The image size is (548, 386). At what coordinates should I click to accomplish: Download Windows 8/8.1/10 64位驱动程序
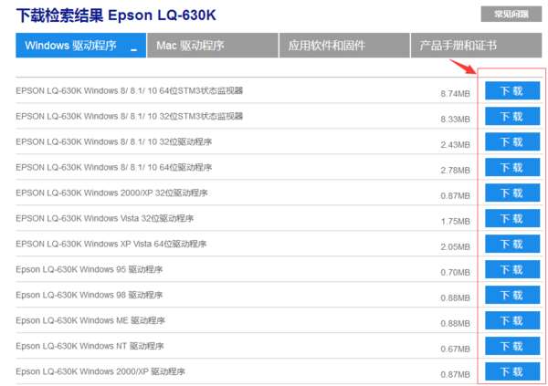pyautogui.click(x=512, y=167)
